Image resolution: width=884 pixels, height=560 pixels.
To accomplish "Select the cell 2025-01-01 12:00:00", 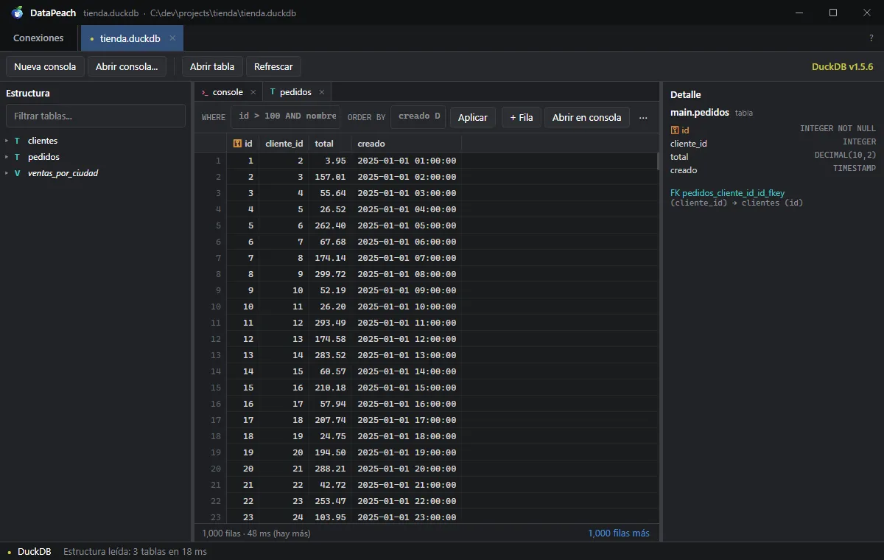I will coord(407,339).
